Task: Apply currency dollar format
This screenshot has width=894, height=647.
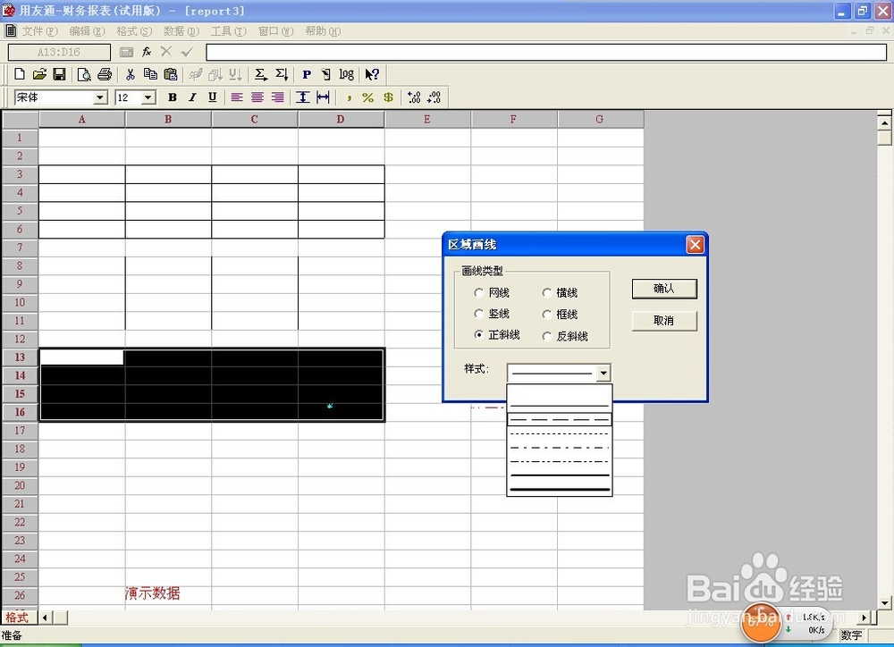Action: pyautogui.click(x=388, y=97)
